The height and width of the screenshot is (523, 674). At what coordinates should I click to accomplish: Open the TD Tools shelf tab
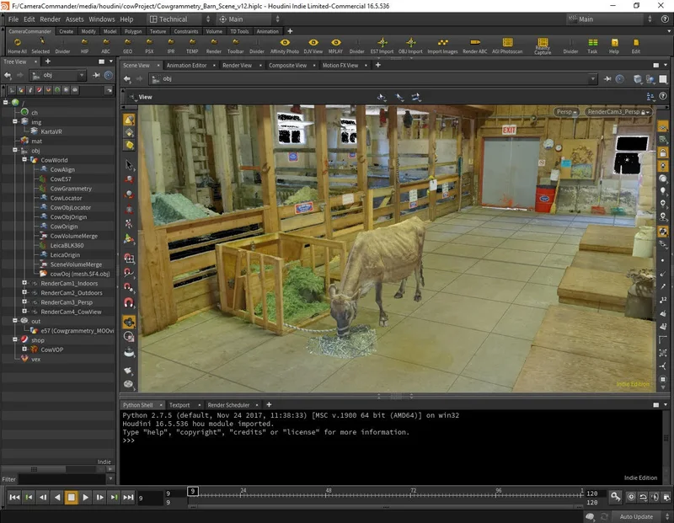pyautogui.click(x=239, y=31)
